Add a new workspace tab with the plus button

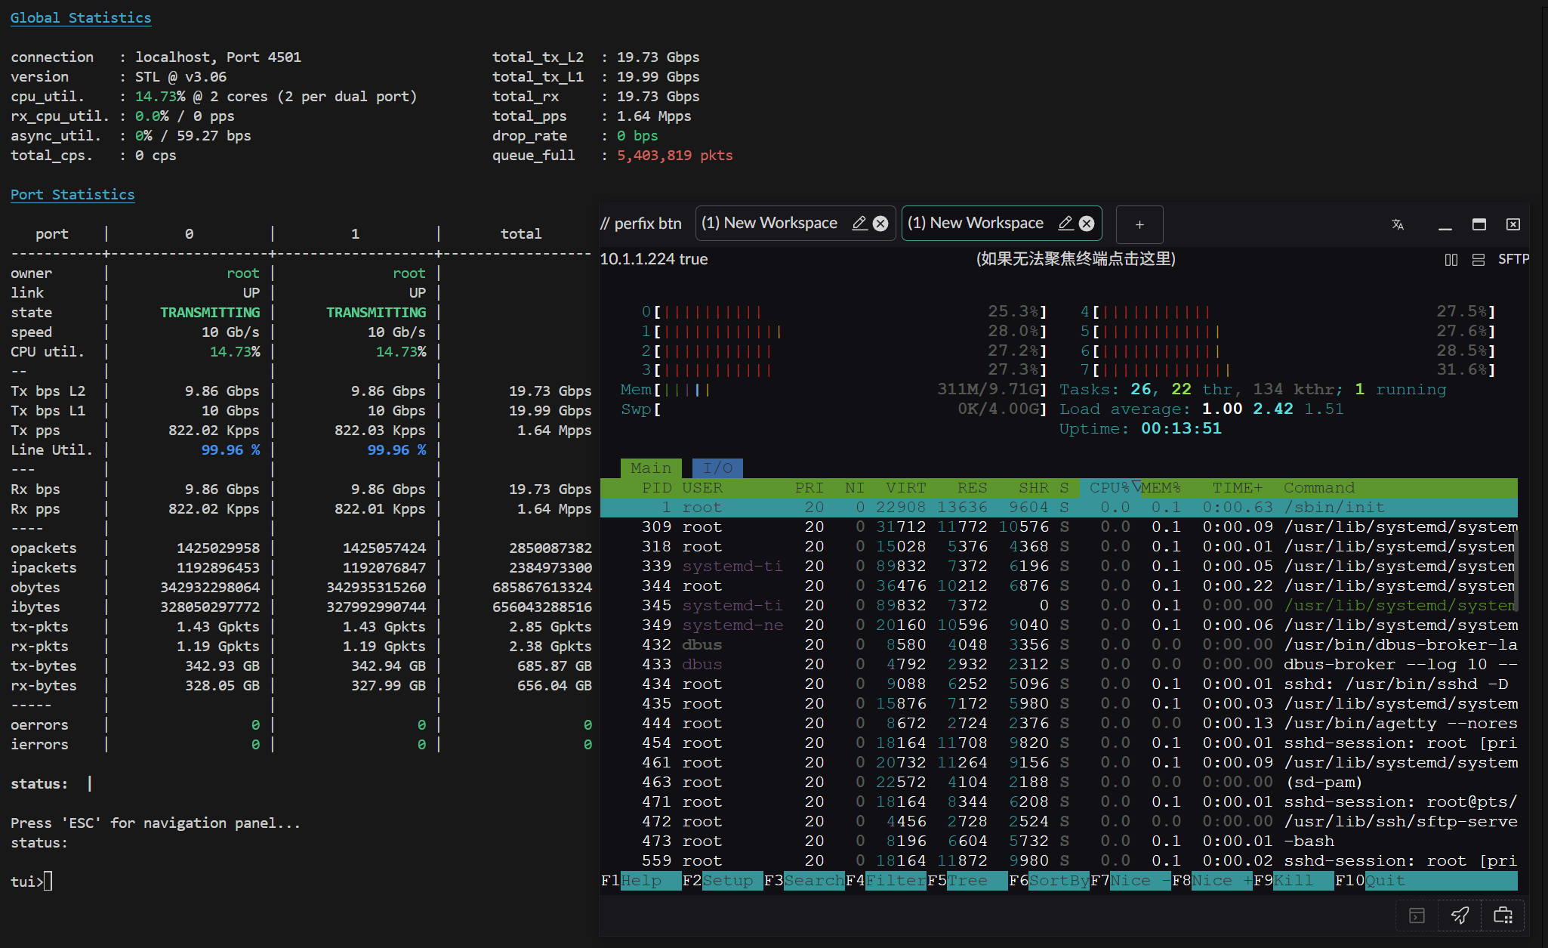(1139, 224)
